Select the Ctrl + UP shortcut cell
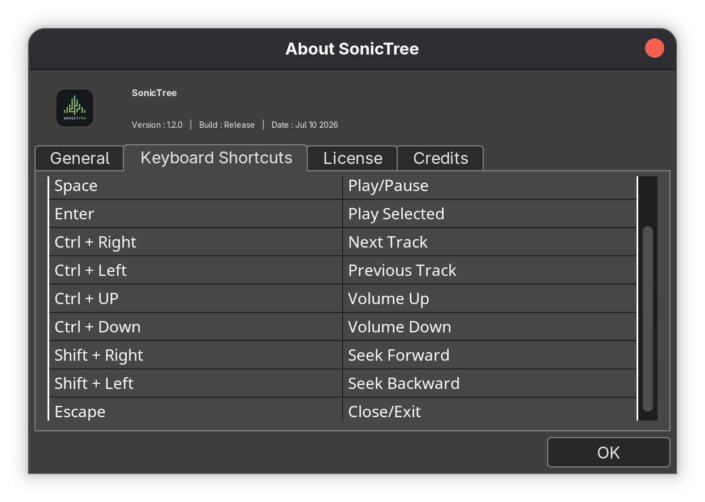This screenshot has width=705, height=502. point(196,298)
